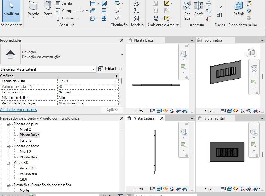Open the Componente dropdown arrow
Viewport: 266px width, 196px height.
pyautogui.click(x=87, y=11)
